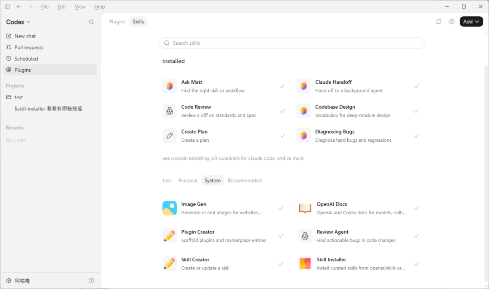This screenshot has height=289, width=489.
Task: Click the Plugins sidebar icon
Action: click(x=9, y=70)
